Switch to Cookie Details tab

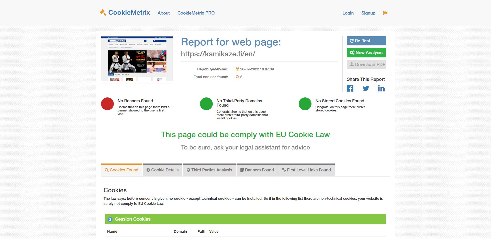(x=163, y=170)
